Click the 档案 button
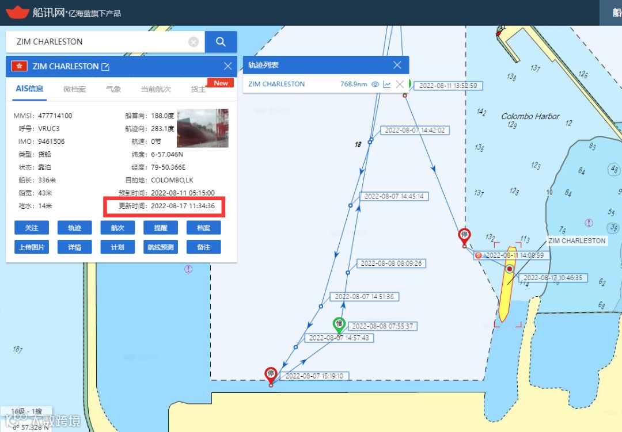Screen dimensions: 622x432 203,228
